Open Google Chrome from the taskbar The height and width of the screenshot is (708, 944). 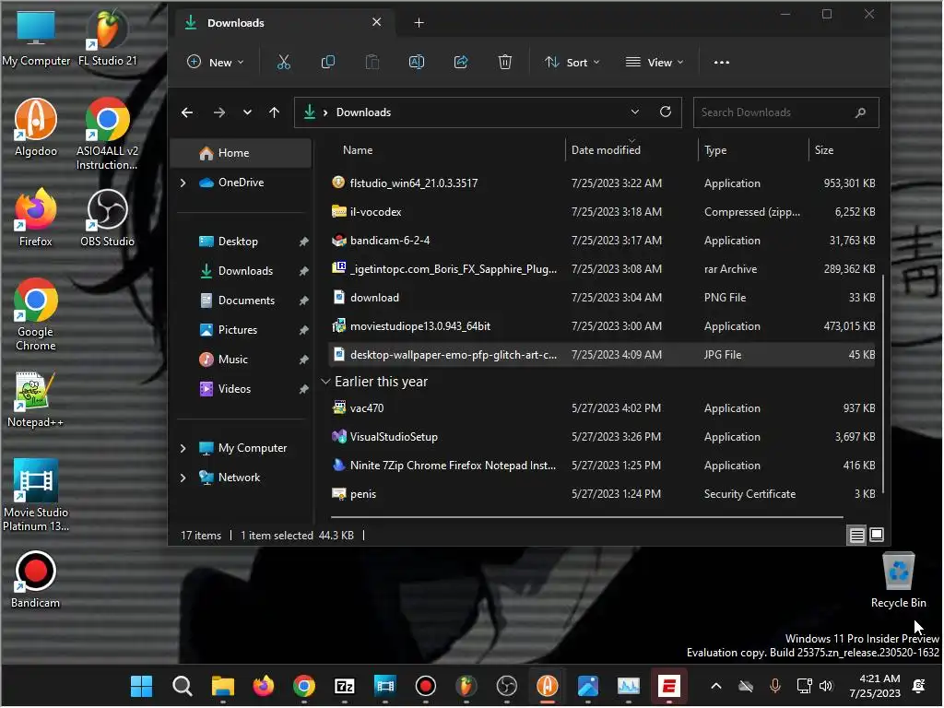304,686
